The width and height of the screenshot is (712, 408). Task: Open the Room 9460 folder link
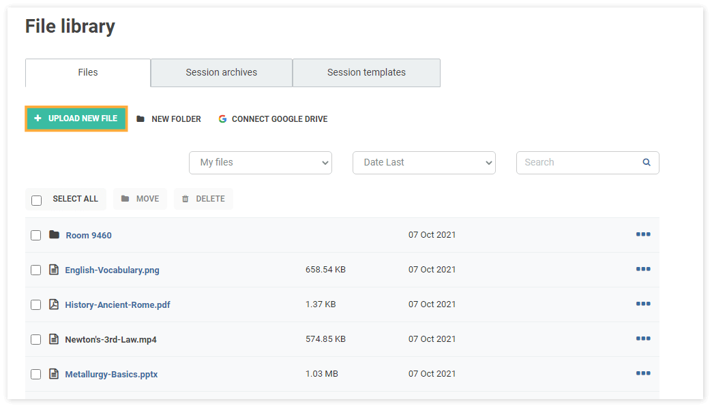89,235
